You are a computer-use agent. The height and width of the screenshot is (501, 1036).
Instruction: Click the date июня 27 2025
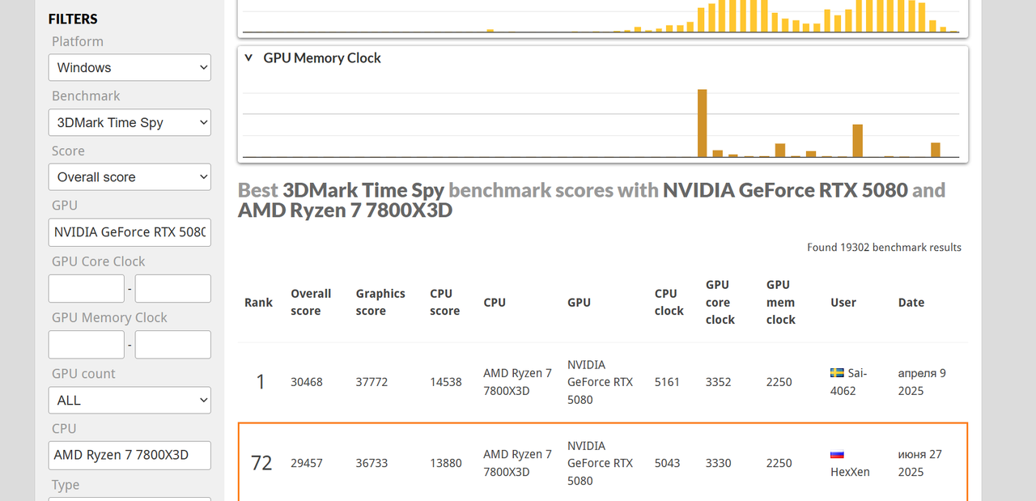(919, 463)
